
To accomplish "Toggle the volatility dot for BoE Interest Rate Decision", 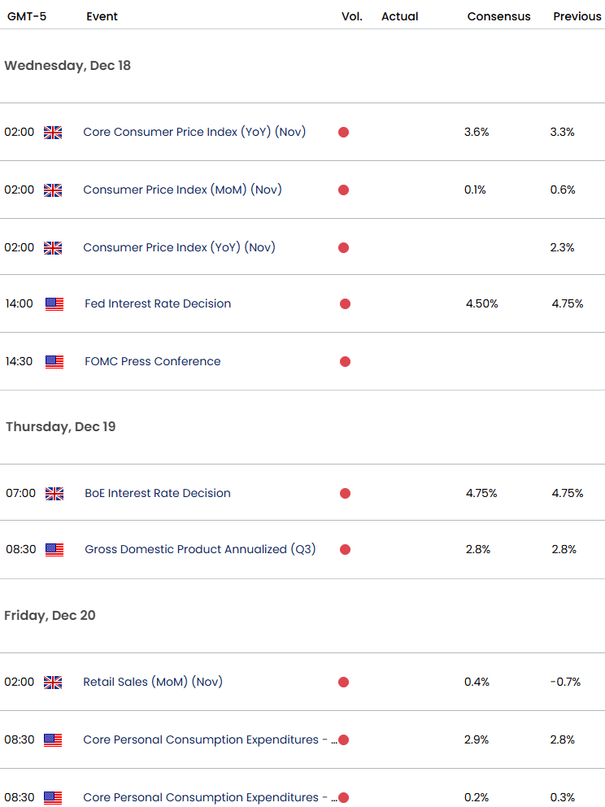I will click(345, 493).
